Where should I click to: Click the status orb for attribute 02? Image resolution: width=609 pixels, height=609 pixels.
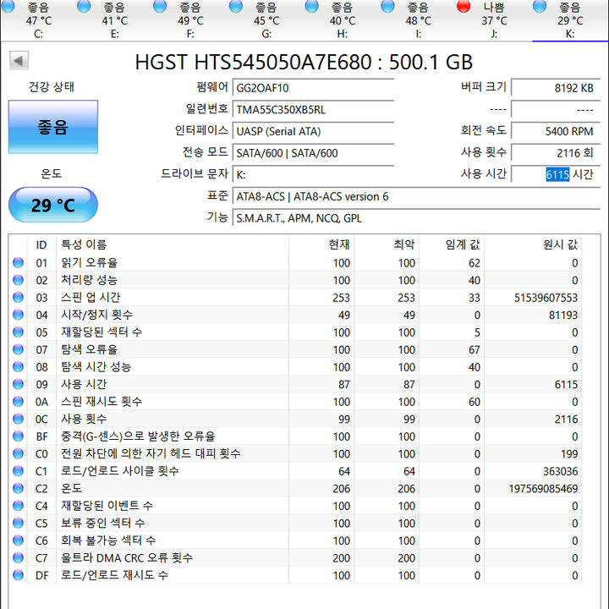19,280
